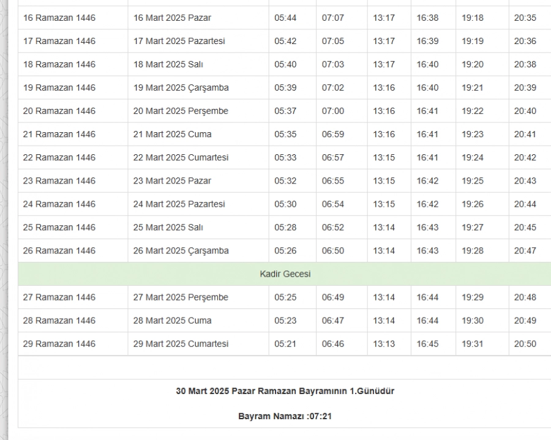551x440 pixels.
Task: Click the 07:00 time in 20 Mart row
Action: coord(333,111)
